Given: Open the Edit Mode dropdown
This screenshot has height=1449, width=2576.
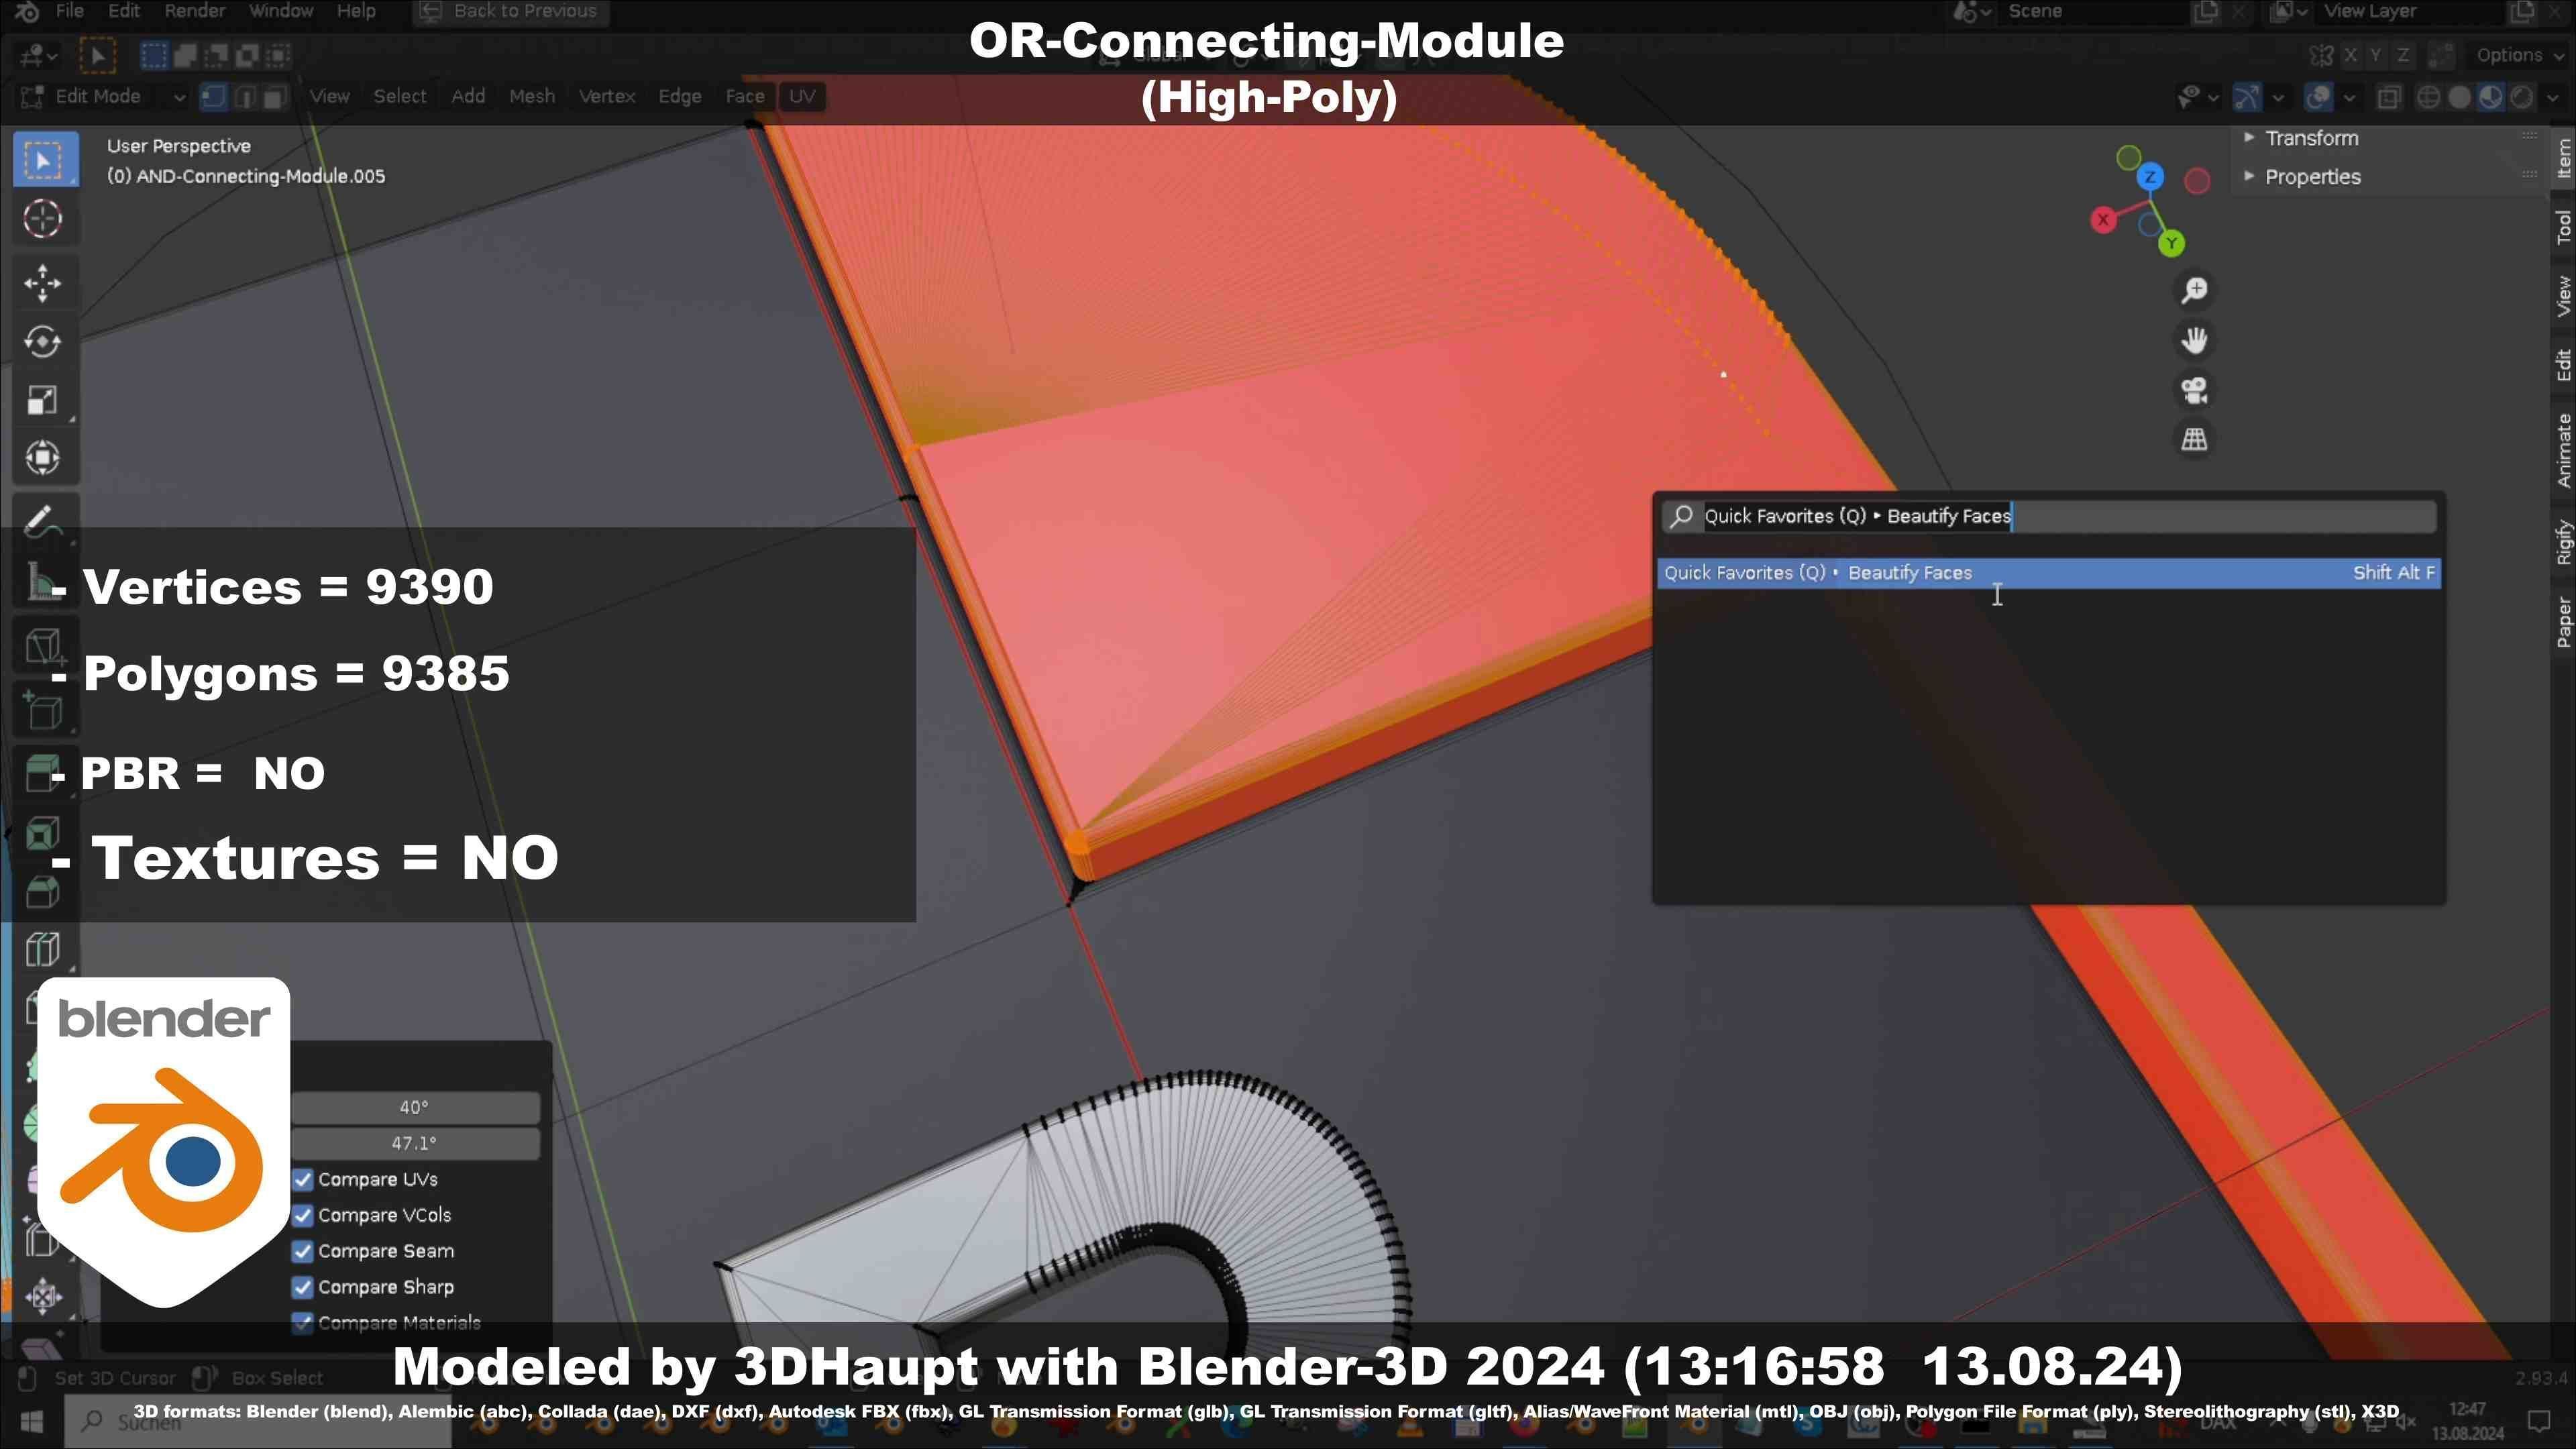Looking at the screenshot, I should (x=103, y=97).
